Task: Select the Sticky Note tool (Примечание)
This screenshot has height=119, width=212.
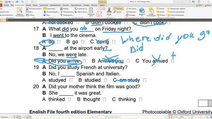Action: [x=49, y=9]
